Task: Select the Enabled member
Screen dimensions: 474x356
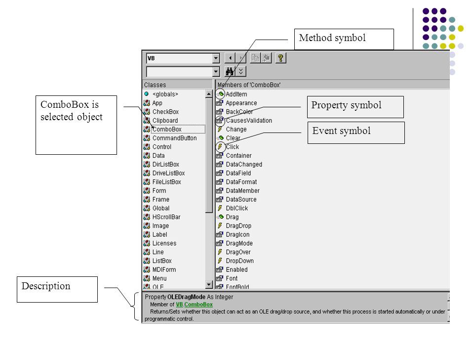Action: (x=237, y=270)
